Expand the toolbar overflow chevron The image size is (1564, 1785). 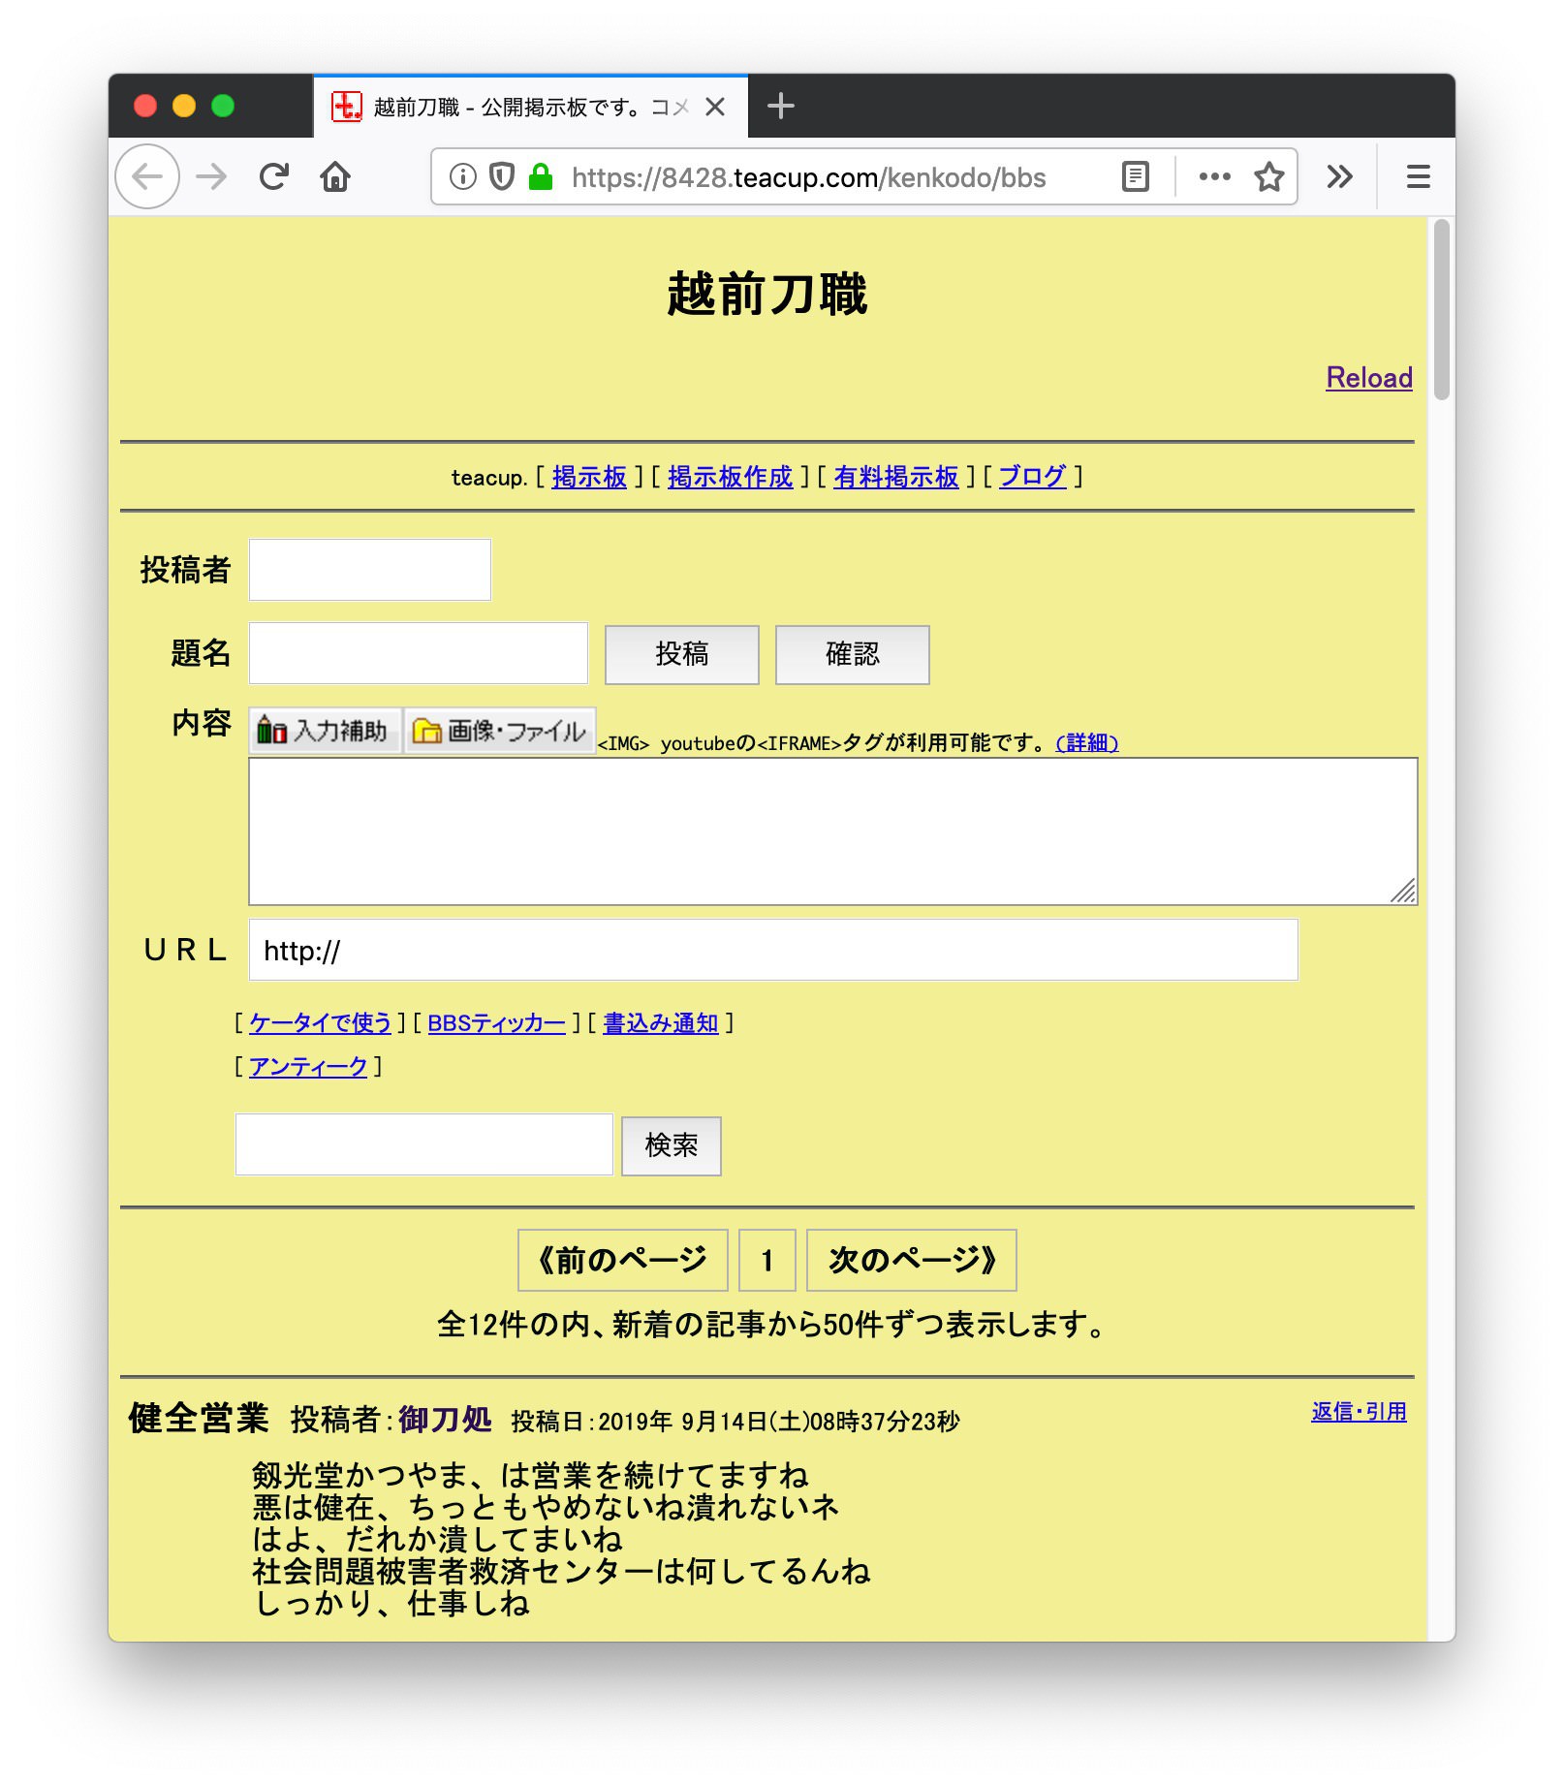pyautogui.click(x=1339, y=176)
